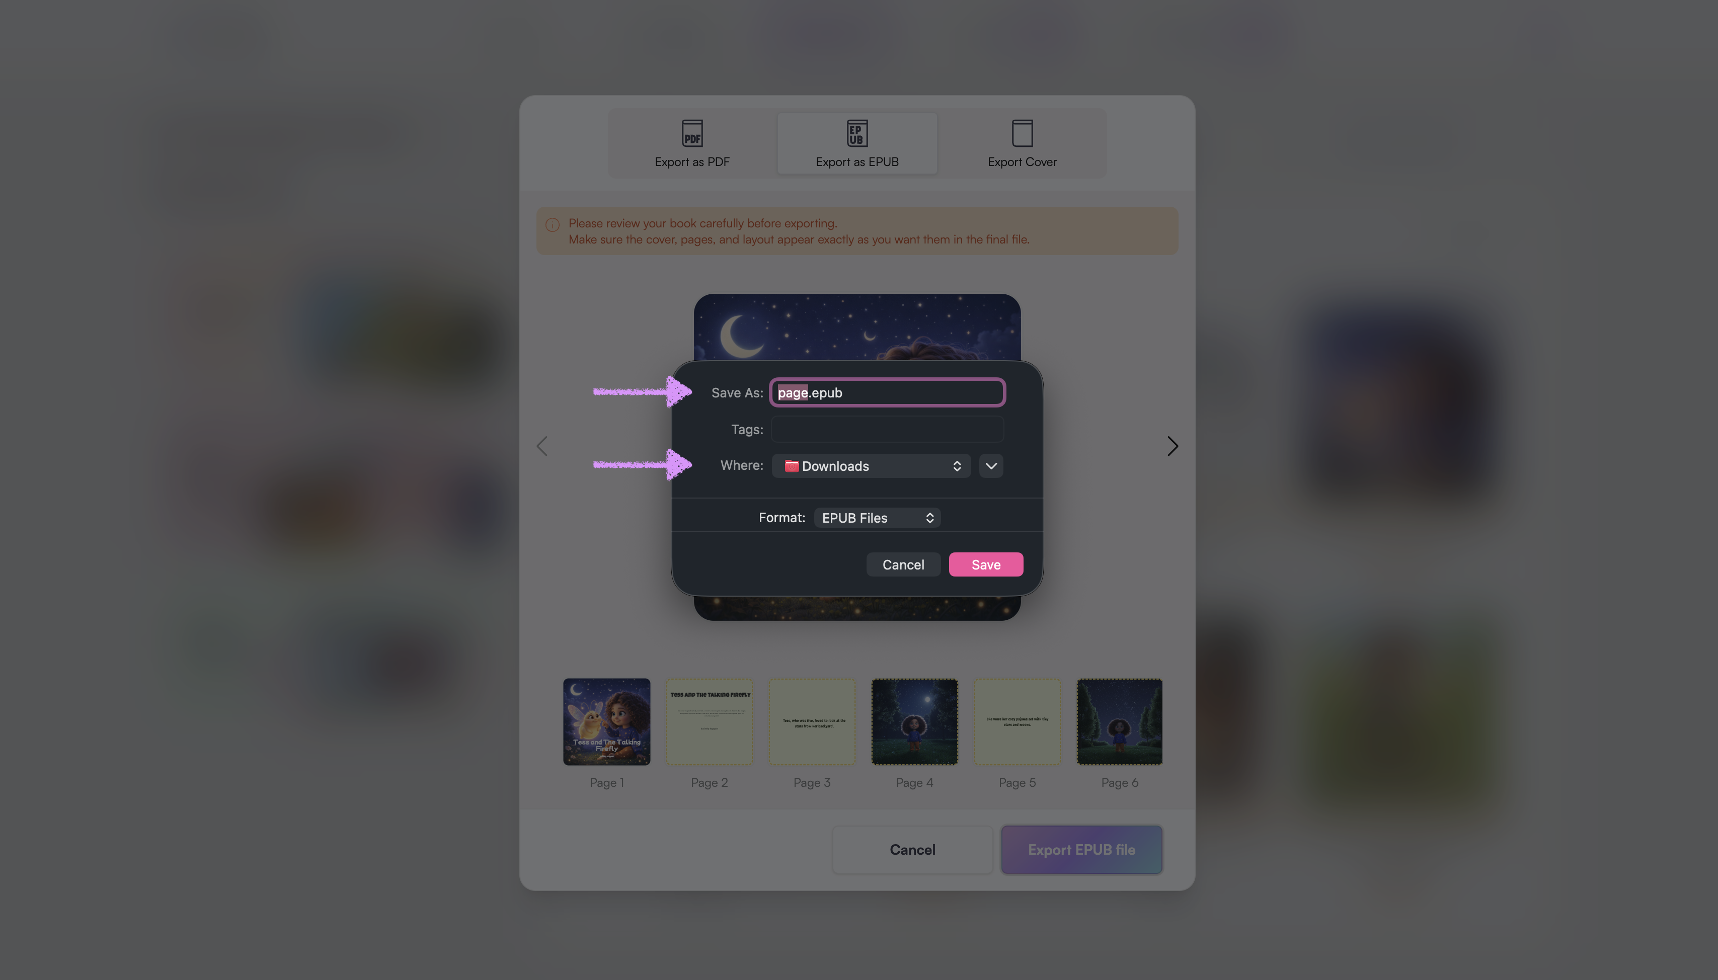1718x980 pixels.
Task: Click the info icon in the warning banner
Action: point(552,224)
